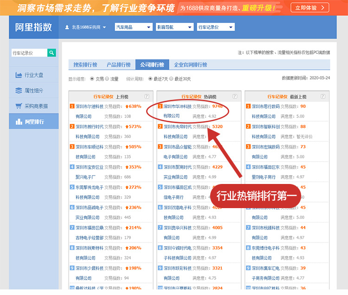This screenshot has height=295, width=348.
Task: Open 汽车用品 category dropdown
Action: tap(134, 27)
